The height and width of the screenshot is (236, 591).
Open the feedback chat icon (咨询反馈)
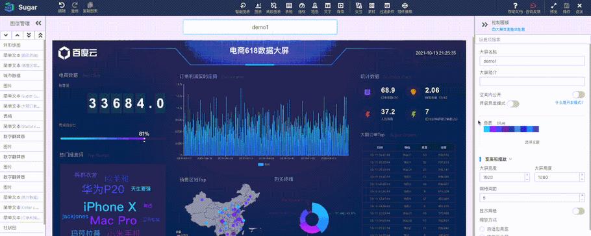(533, 6)
